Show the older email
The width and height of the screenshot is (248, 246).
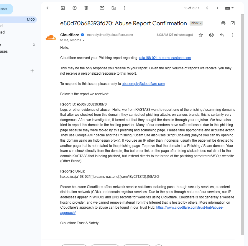217,8
